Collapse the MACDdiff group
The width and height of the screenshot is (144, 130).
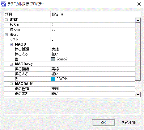[x=11, y=84]
